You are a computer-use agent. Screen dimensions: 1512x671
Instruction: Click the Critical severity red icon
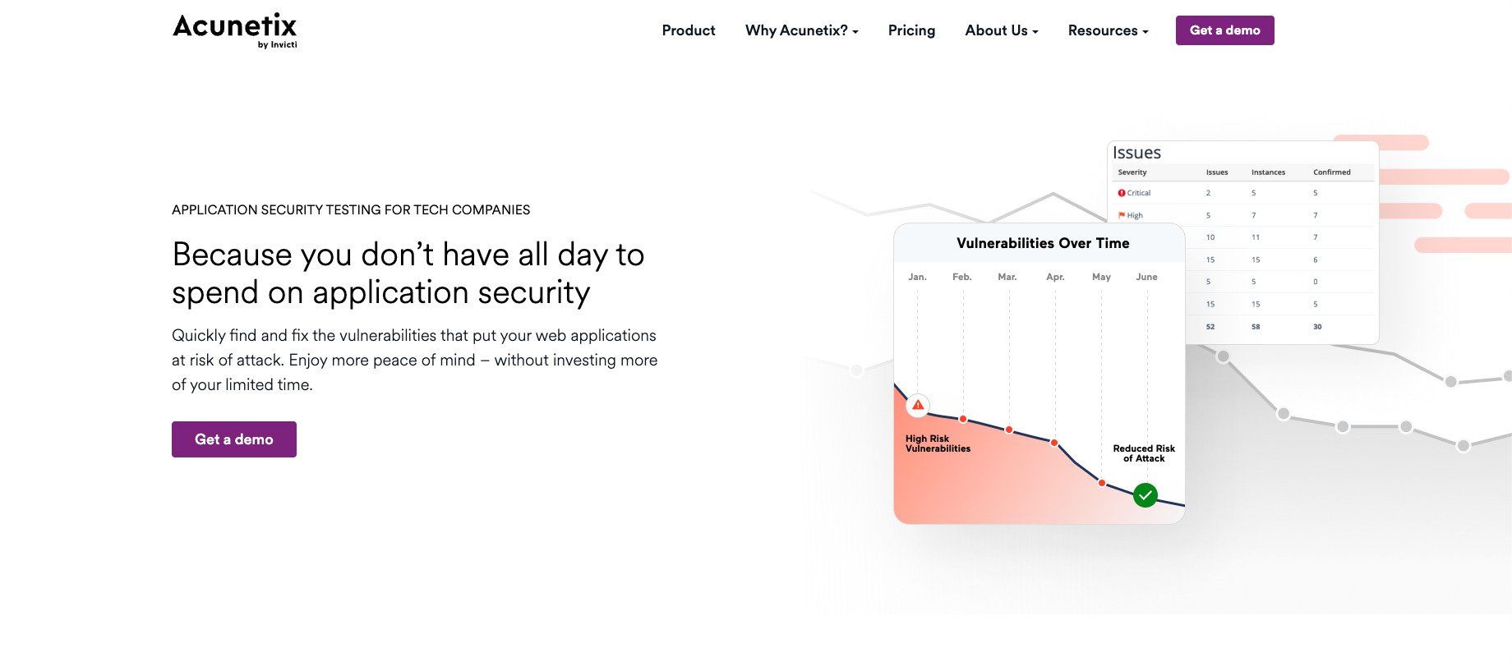1122,193
